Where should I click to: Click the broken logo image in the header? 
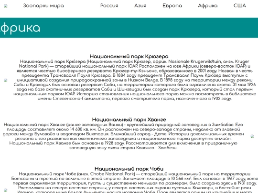click(x=6, y=6)
